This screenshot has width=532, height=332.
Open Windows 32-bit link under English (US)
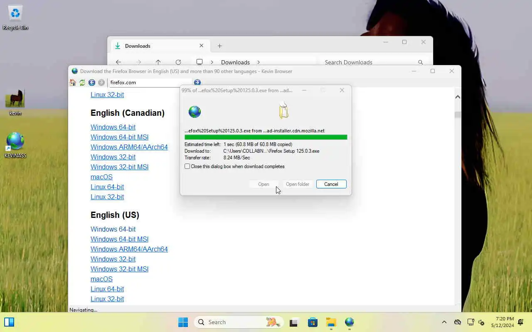click(x=113, y=259)
